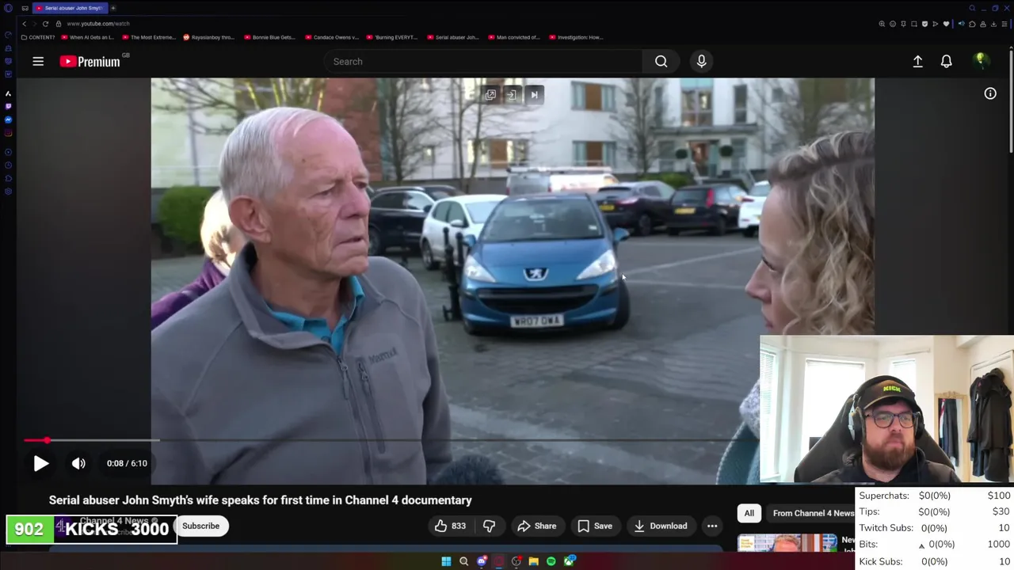Open the three-dot more actions menu

(712, 526)
